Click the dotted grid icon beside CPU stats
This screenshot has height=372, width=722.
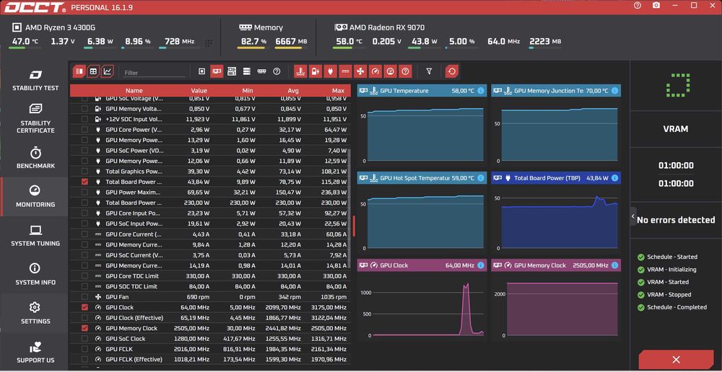point(209,43)
